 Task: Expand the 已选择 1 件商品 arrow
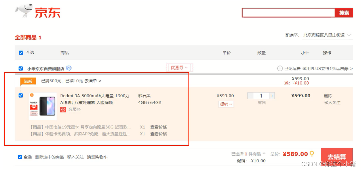(264, 154)
